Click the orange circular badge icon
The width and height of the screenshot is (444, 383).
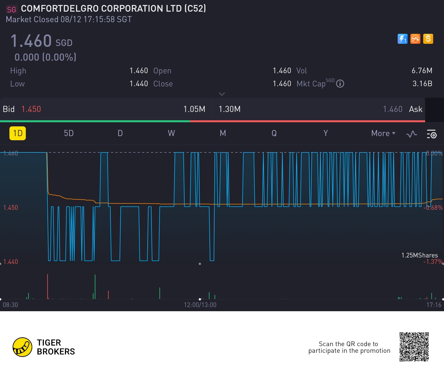click(415, 39)
